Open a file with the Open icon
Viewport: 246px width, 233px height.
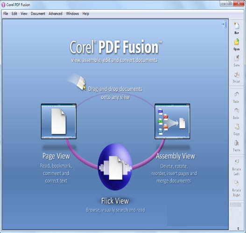tap(237, 42)
